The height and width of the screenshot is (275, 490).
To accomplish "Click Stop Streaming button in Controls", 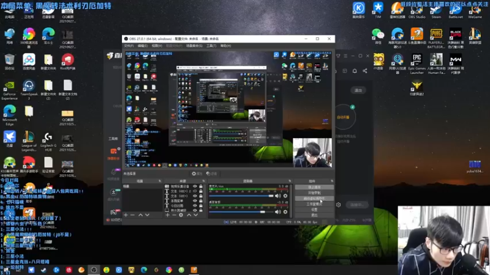I will point(314,187).
